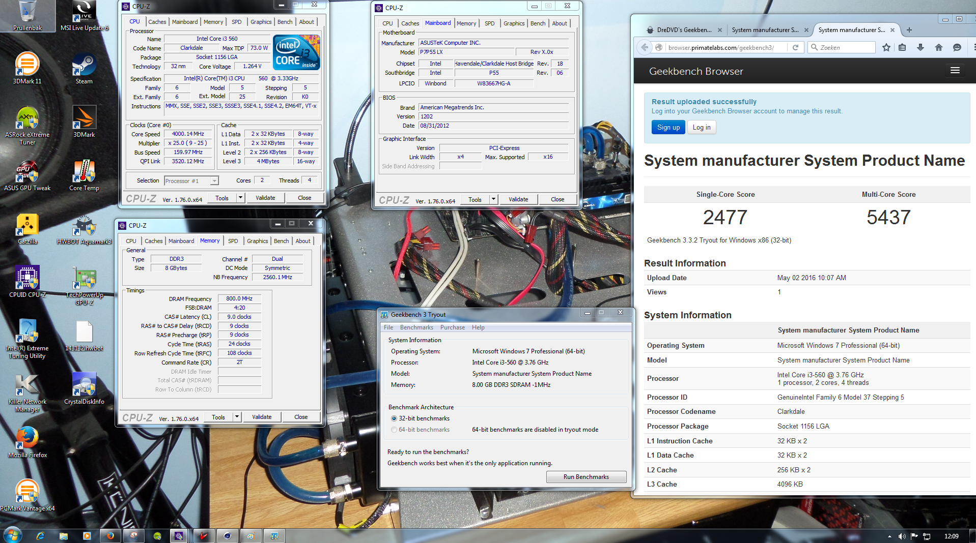
Task: Go to Firefox home page icon
Action: coord(939,47)
